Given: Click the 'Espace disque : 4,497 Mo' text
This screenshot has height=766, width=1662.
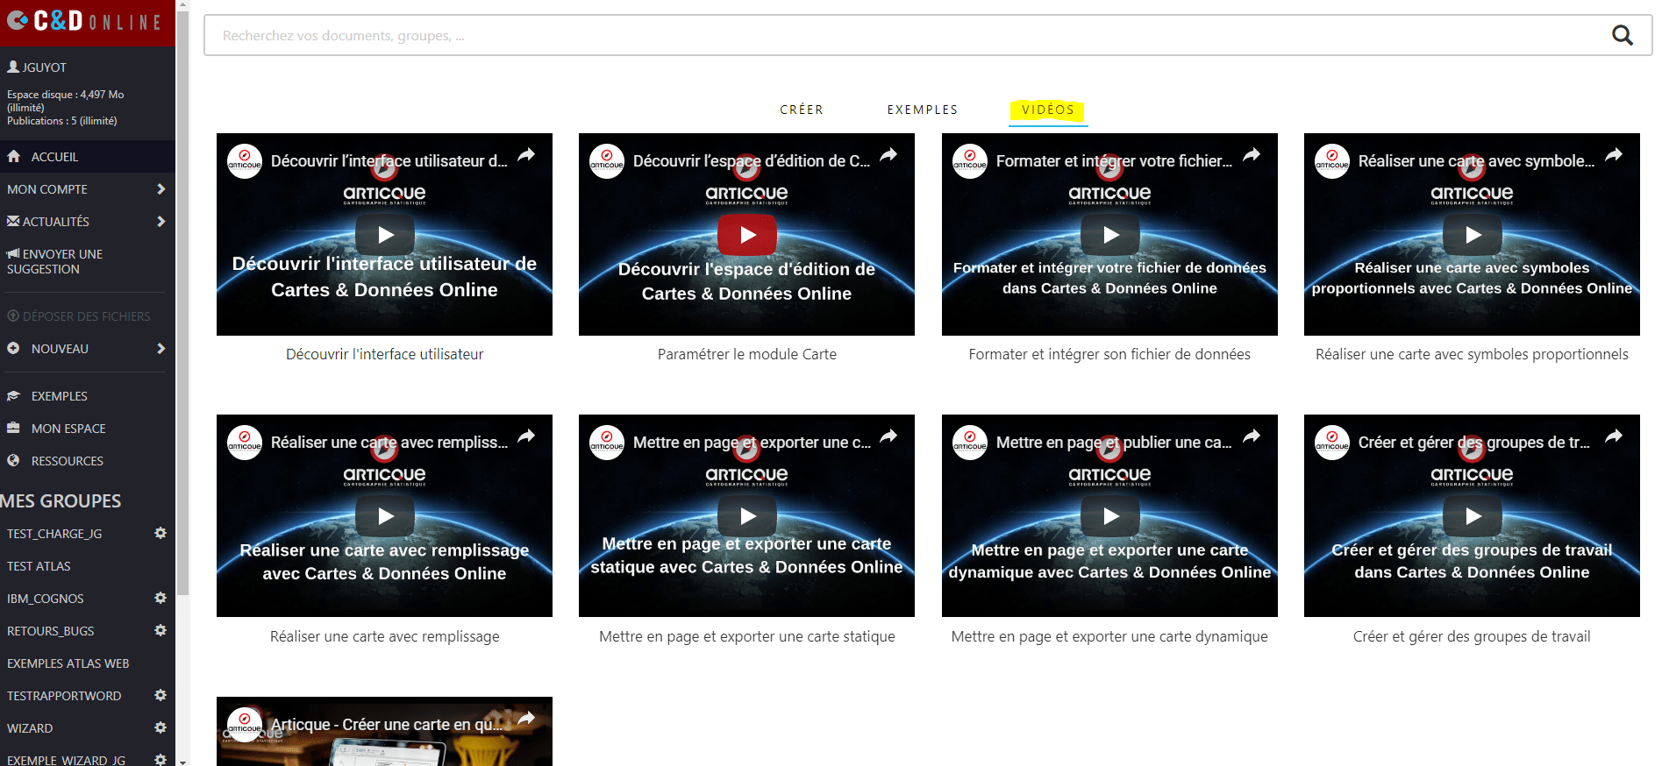Looking at the screenshot, I should 66,94.
